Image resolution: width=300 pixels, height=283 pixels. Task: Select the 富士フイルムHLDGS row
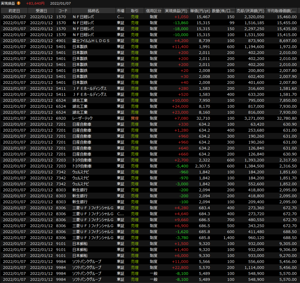91,41
